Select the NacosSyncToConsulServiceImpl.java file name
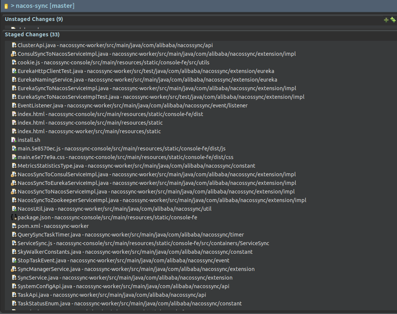The image size is (397, 314). click(63, 174)
